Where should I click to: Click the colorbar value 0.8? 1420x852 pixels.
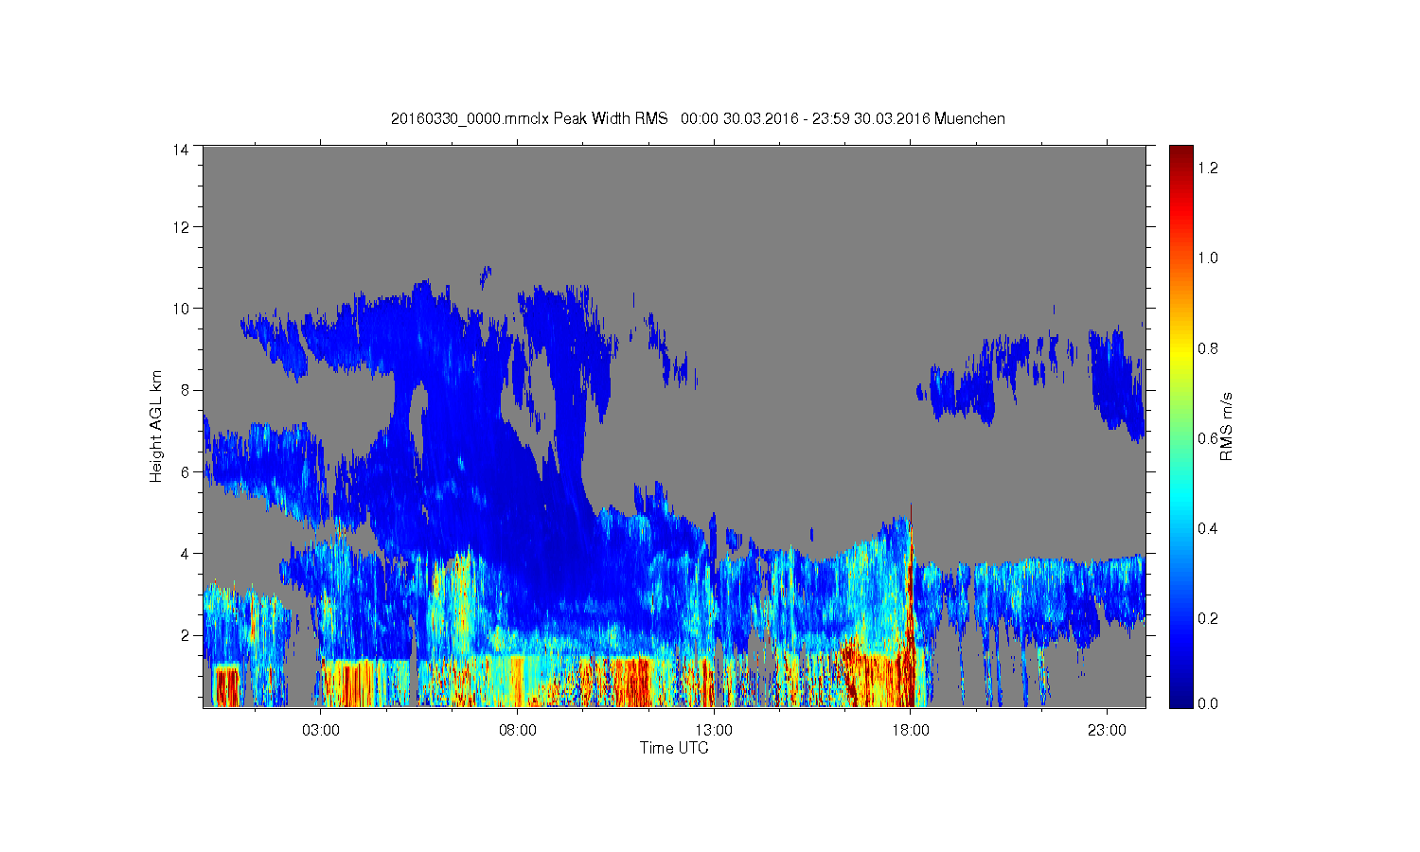click(1209, 348)
